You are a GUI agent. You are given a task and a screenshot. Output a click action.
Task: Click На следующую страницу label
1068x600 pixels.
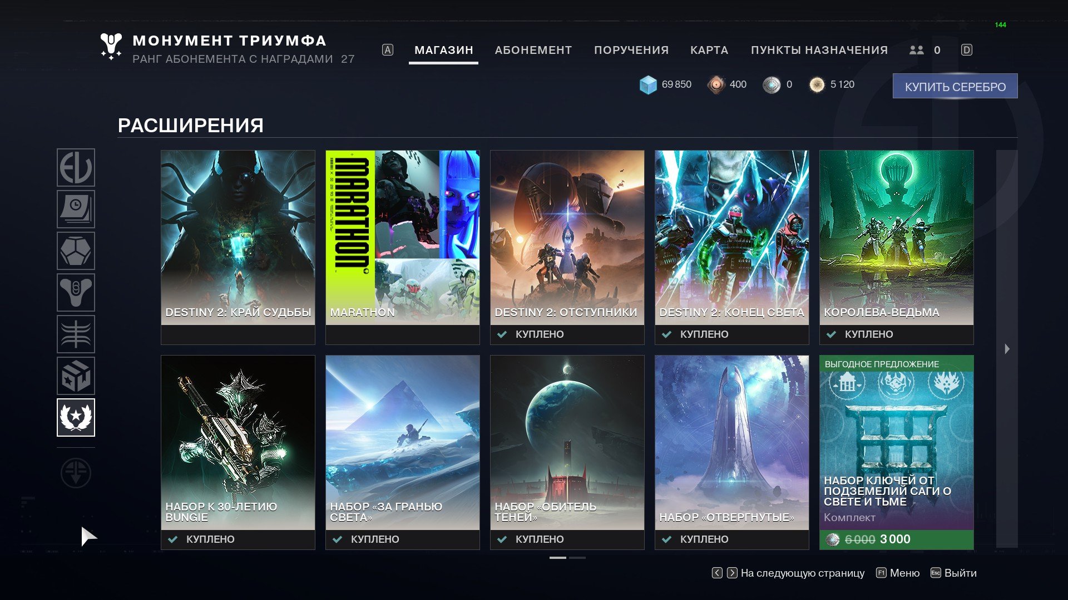803,573
